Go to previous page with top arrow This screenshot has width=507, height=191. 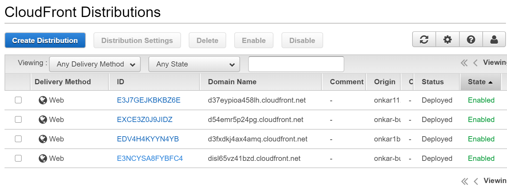coord(475,63)
